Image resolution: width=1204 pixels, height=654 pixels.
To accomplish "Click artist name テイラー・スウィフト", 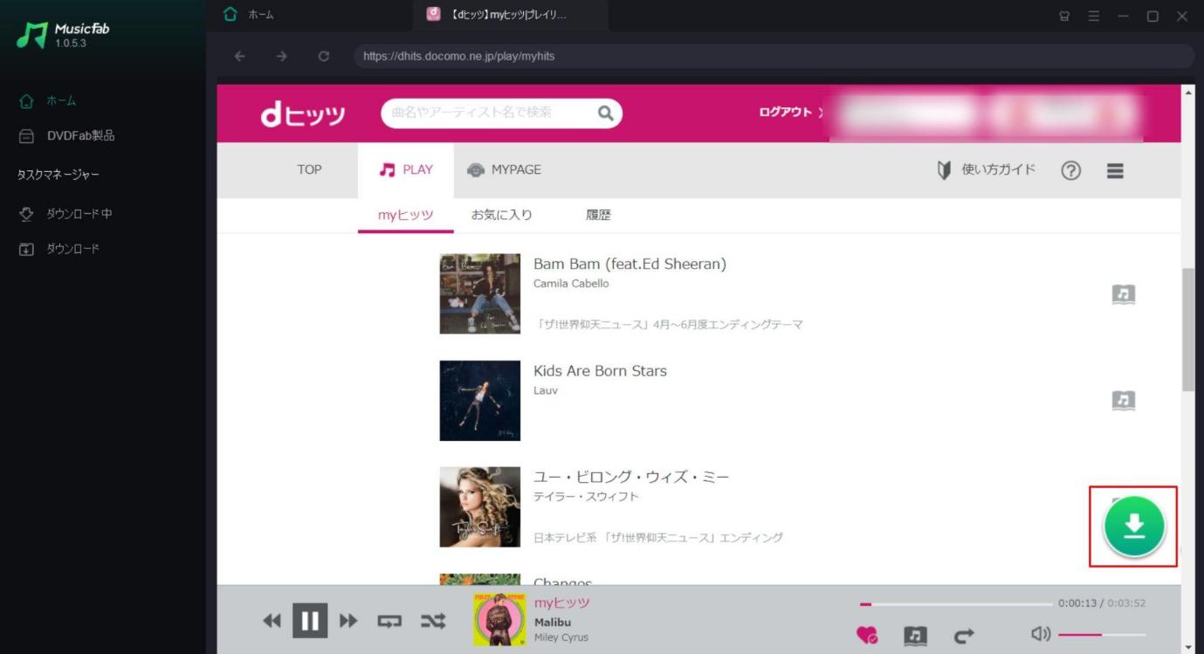I will click(x=586, y=497).
